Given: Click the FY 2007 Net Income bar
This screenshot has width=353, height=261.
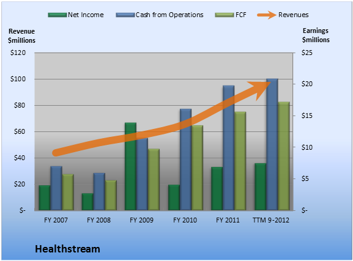Looking at the screenshot, I should pos(45,198).
